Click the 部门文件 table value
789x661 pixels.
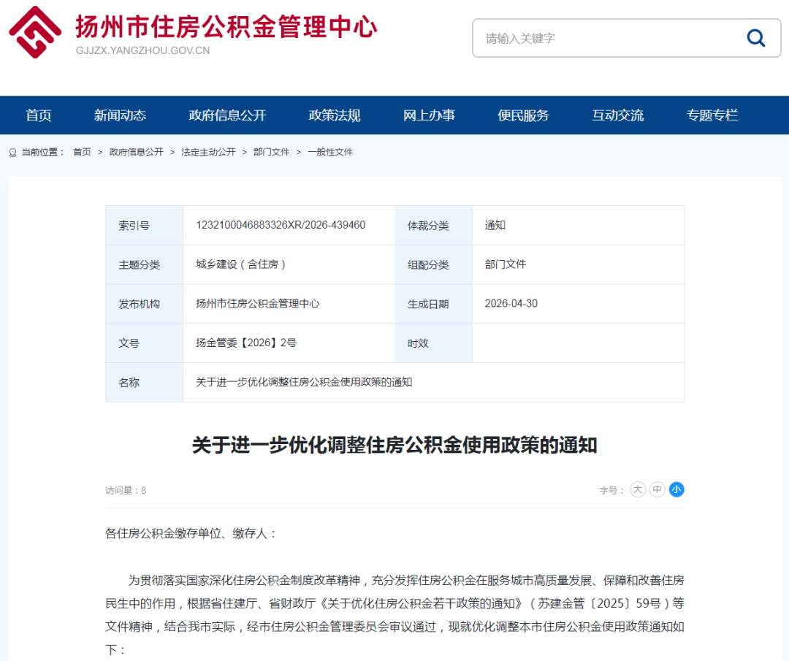pos(506,264)
